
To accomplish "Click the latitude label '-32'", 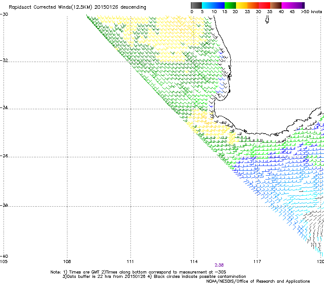I will pyautogui.click(x=4, y=60).
